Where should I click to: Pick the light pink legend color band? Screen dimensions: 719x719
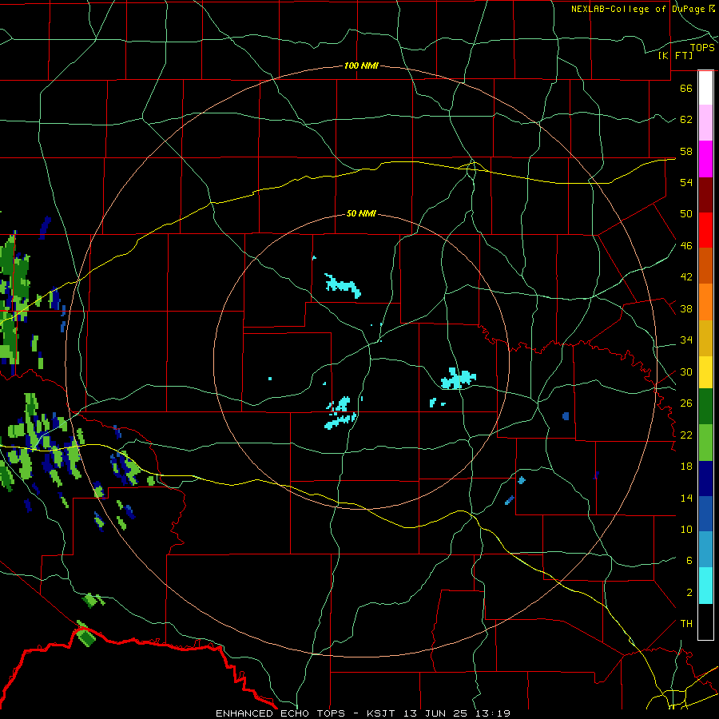(705, 123)
